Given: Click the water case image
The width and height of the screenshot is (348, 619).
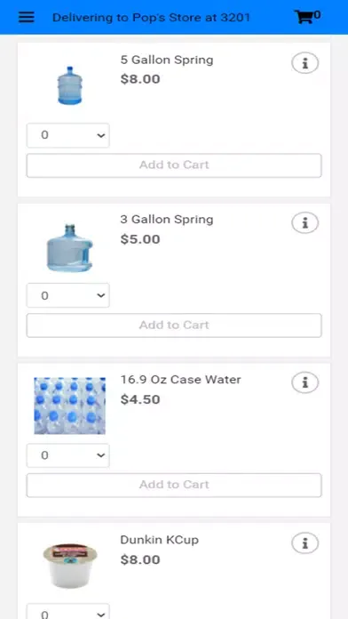Looking at the screenshot, I should click(70, 406).
